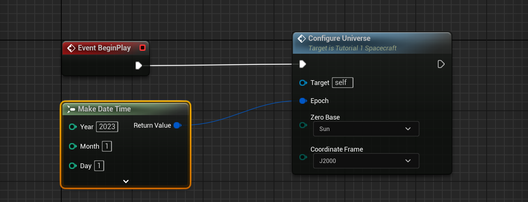
Task: Click the Zero Base enum pin
Action: (x=303, y=125)
